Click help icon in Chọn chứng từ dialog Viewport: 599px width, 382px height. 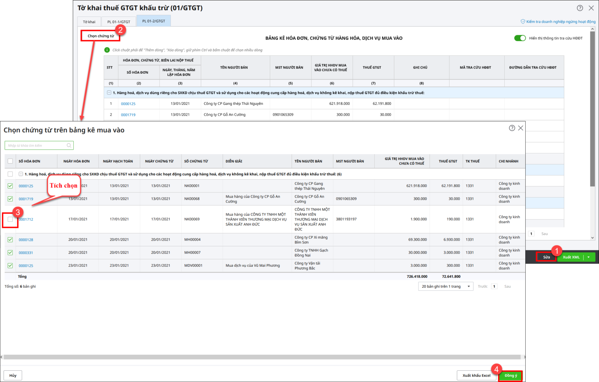point(512,128)
